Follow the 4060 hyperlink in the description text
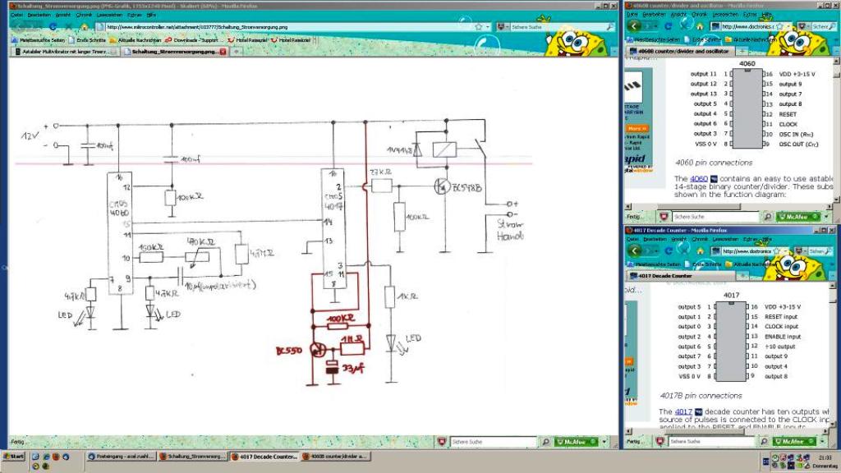The height and width of the screenshot is (473, 841). (698, 178)
